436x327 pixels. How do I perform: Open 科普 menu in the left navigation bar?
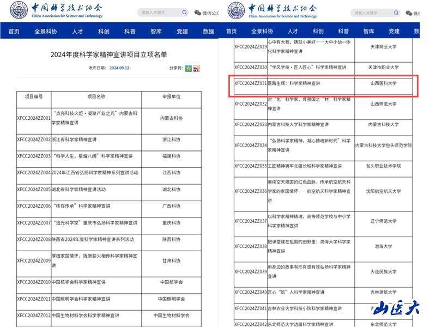point(130,32)
